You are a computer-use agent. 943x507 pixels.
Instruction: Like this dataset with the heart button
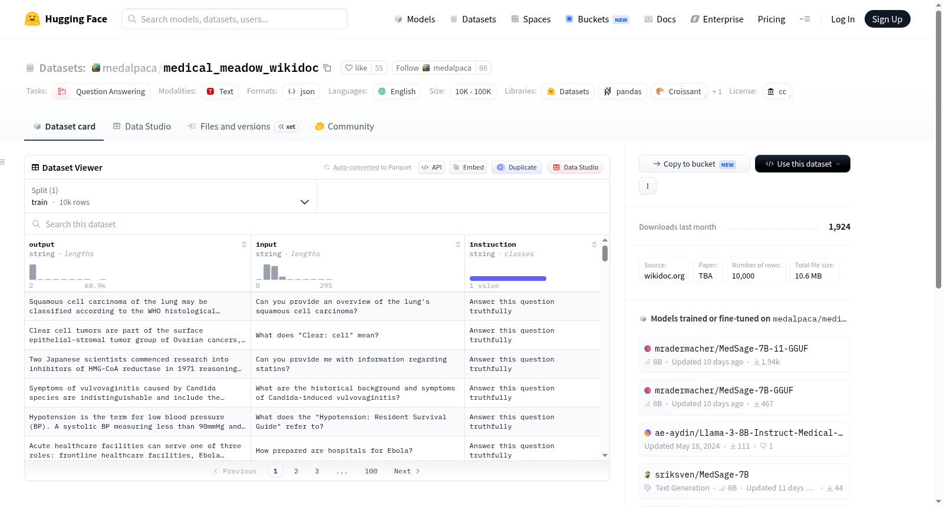pos(356,68)
